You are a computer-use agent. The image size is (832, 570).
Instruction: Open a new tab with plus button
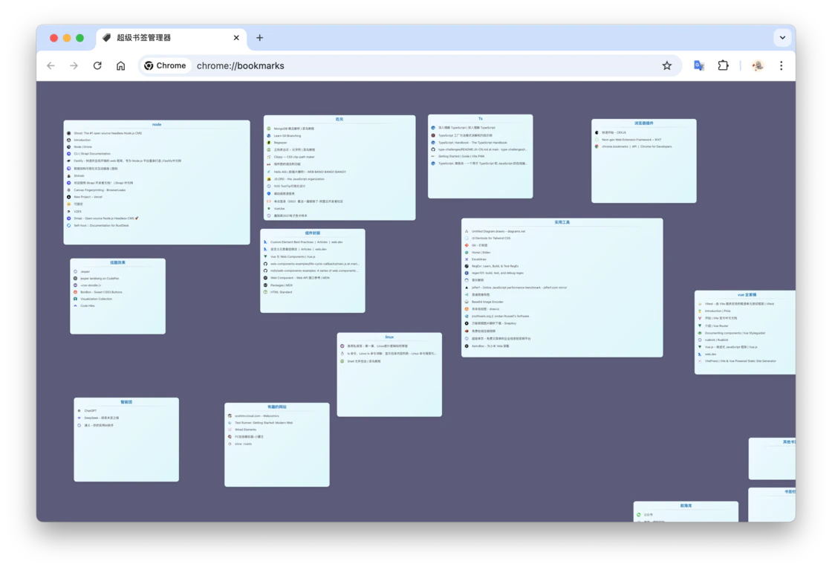point(259,38)
